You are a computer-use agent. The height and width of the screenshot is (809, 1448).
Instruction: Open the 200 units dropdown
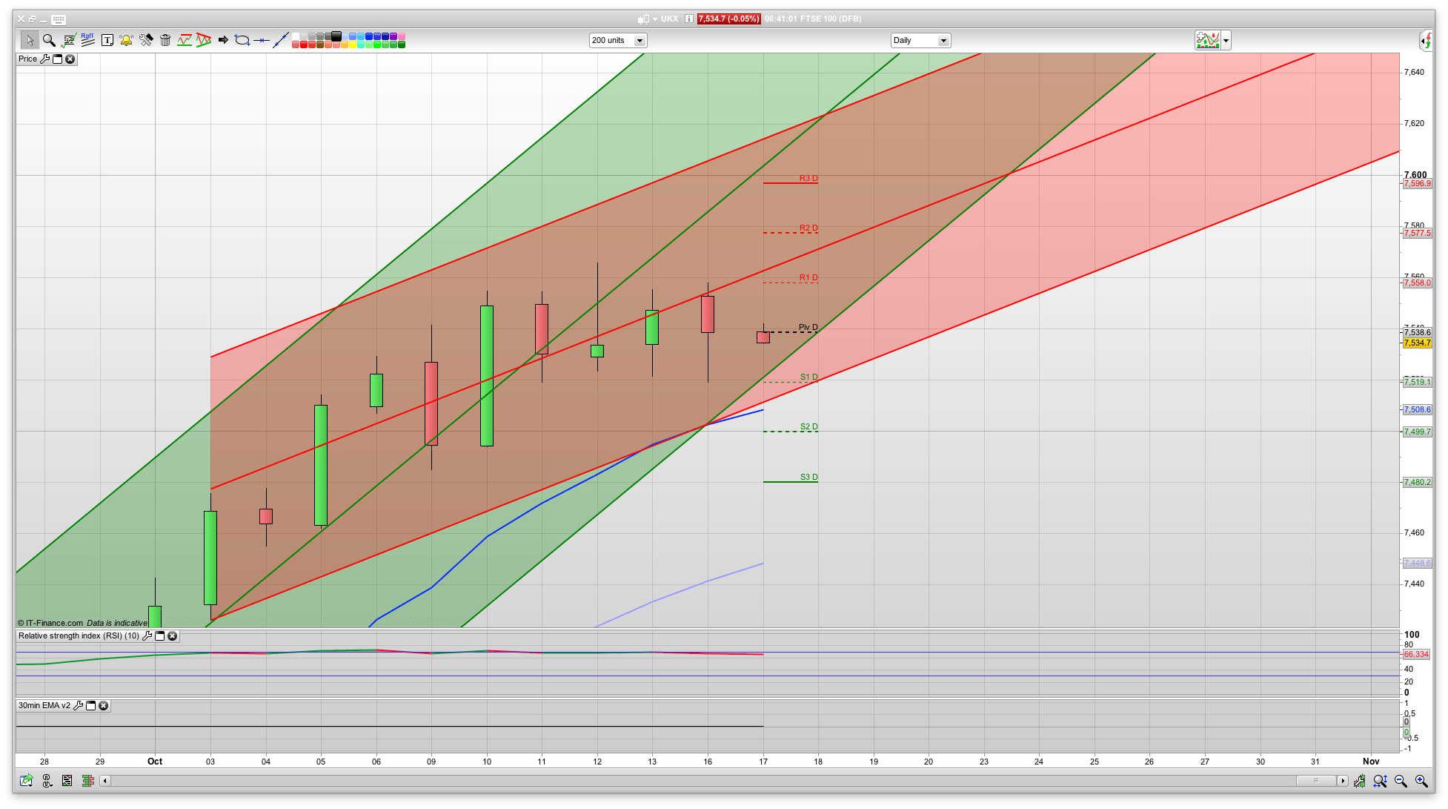[x=618, y=41]
